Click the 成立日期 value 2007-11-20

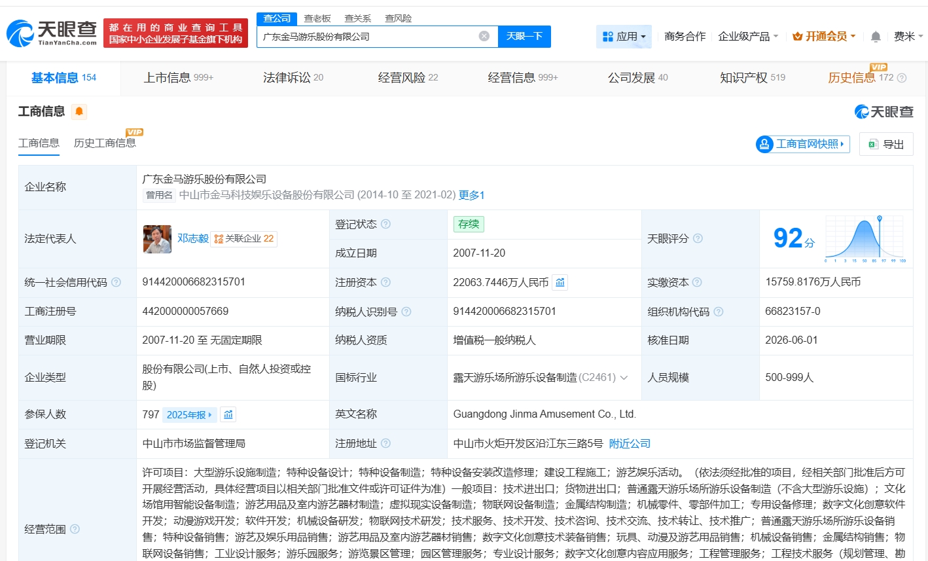pos(479,253)
